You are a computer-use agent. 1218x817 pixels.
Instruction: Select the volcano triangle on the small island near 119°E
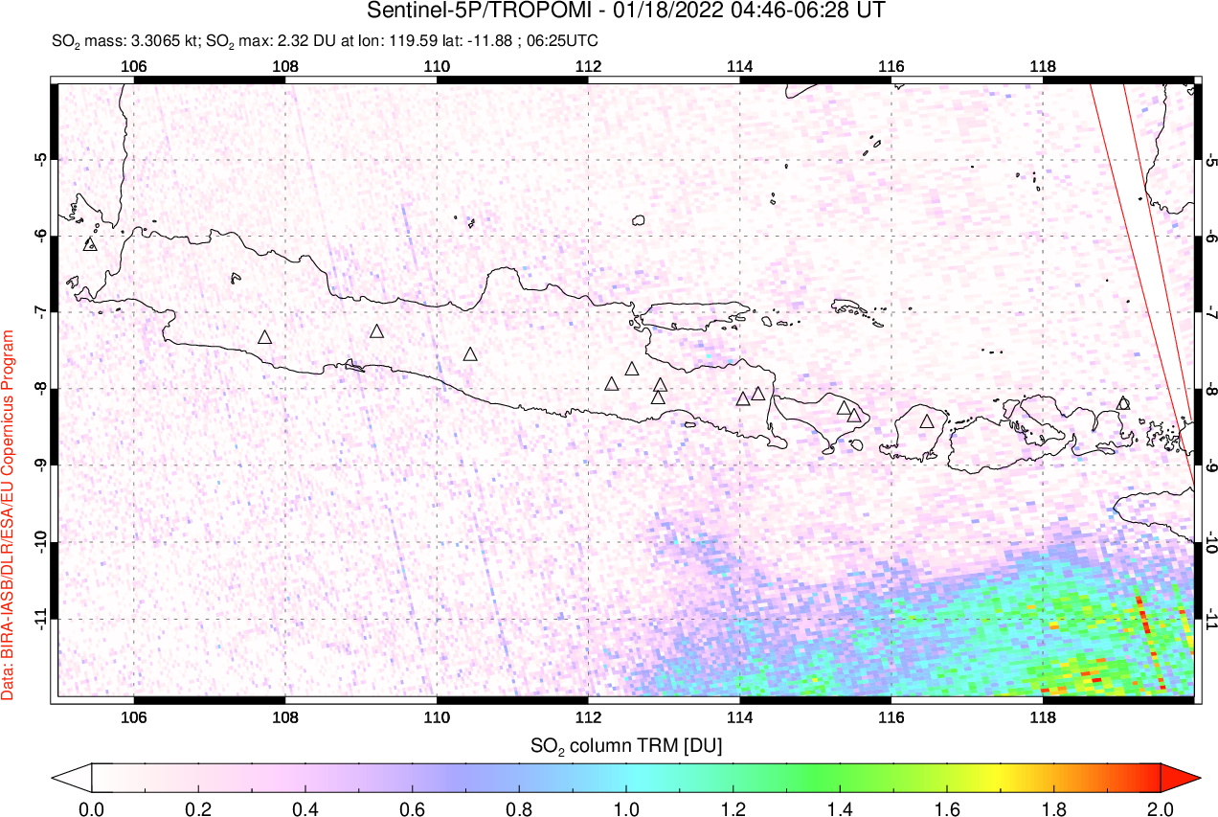tap(1123, 403)
